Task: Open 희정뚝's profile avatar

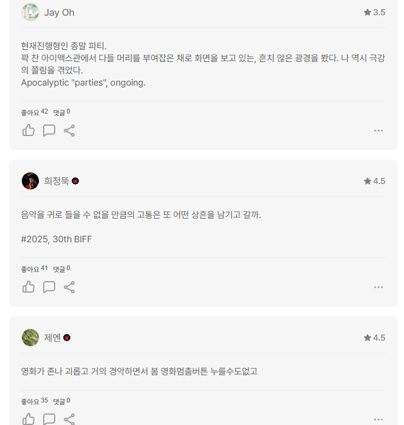Action: (x=30, y=181)
